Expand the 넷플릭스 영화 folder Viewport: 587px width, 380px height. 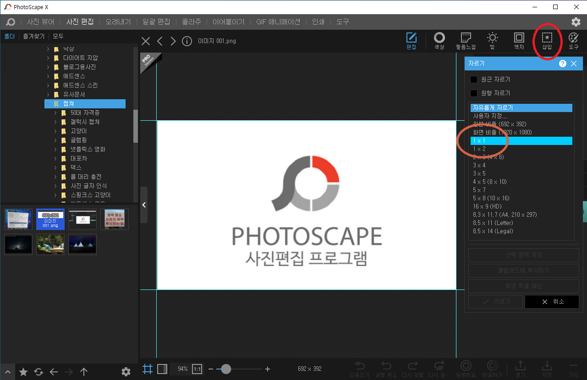pyautogui.click(x=56, y=149)
